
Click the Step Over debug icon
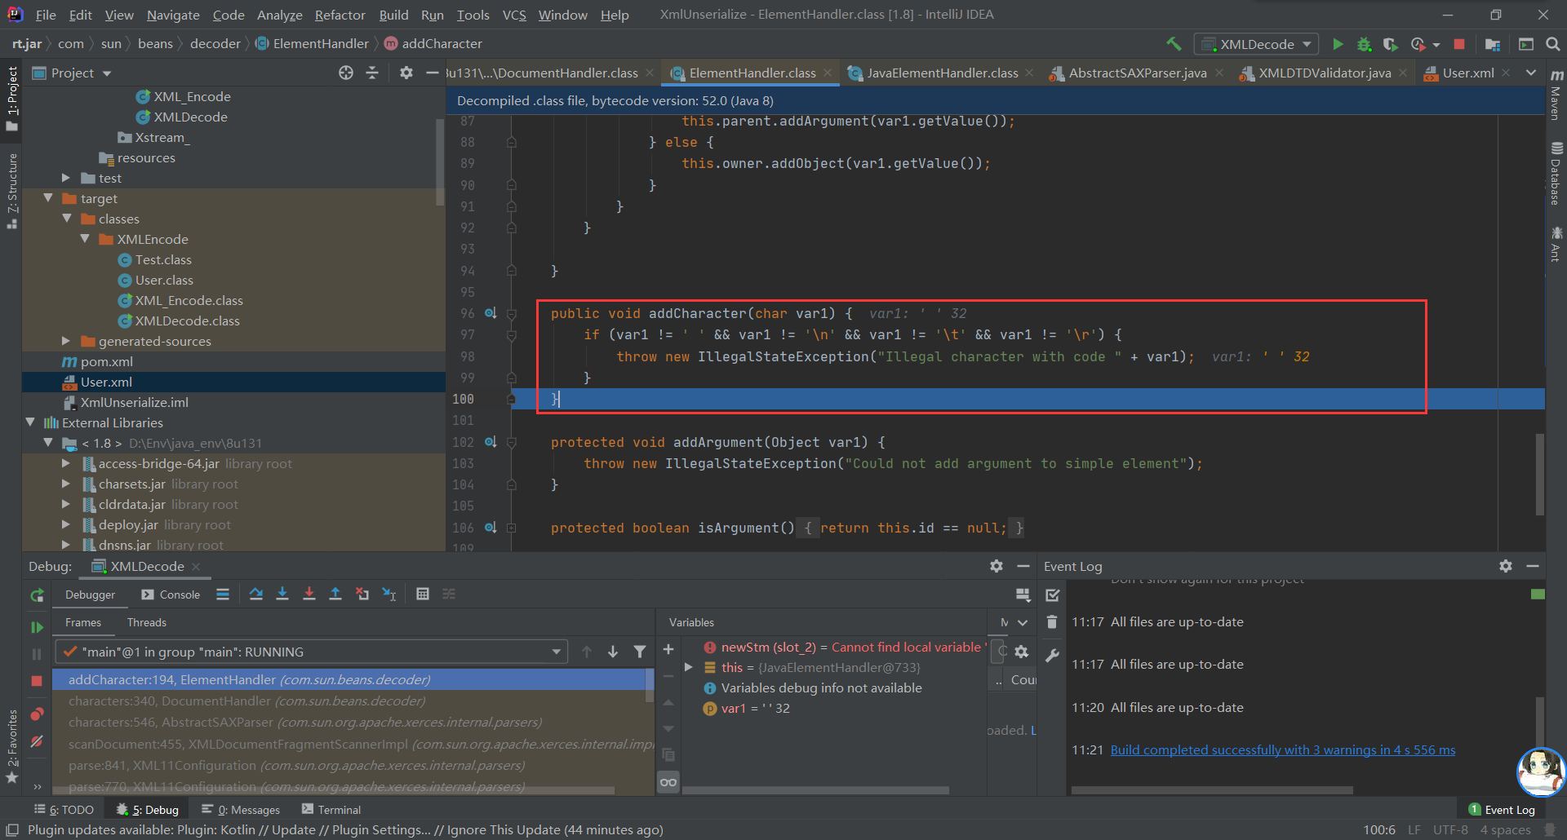[x=256, y=595]
